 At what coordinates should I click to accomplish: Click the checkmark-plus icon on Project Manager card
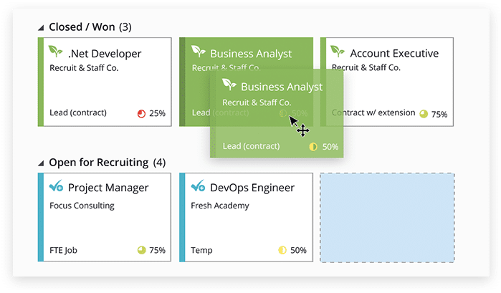[x=55, y=187]
